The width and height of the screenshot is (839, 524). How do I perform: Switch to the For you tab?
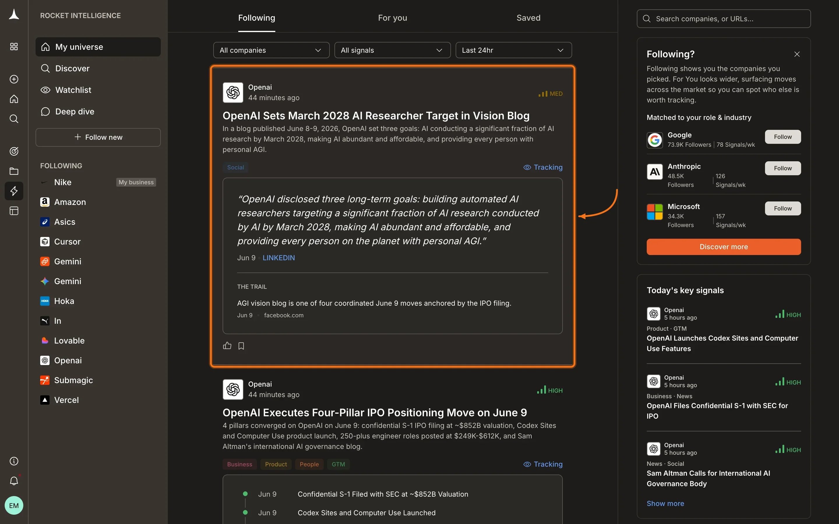392,18
